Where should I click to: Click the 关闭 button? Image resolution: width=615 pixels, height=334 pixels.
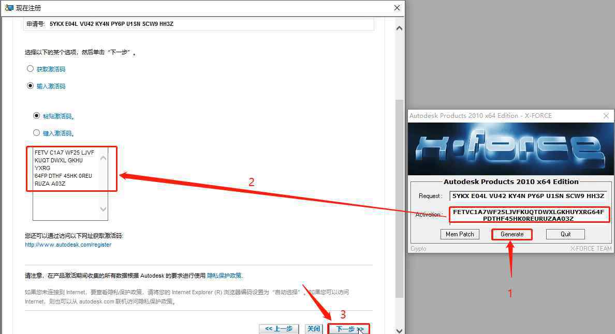point(313,329)
